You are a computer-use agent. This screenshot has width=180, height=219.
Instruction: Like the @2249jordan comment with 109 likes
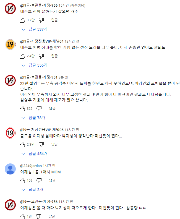(22, 181)
